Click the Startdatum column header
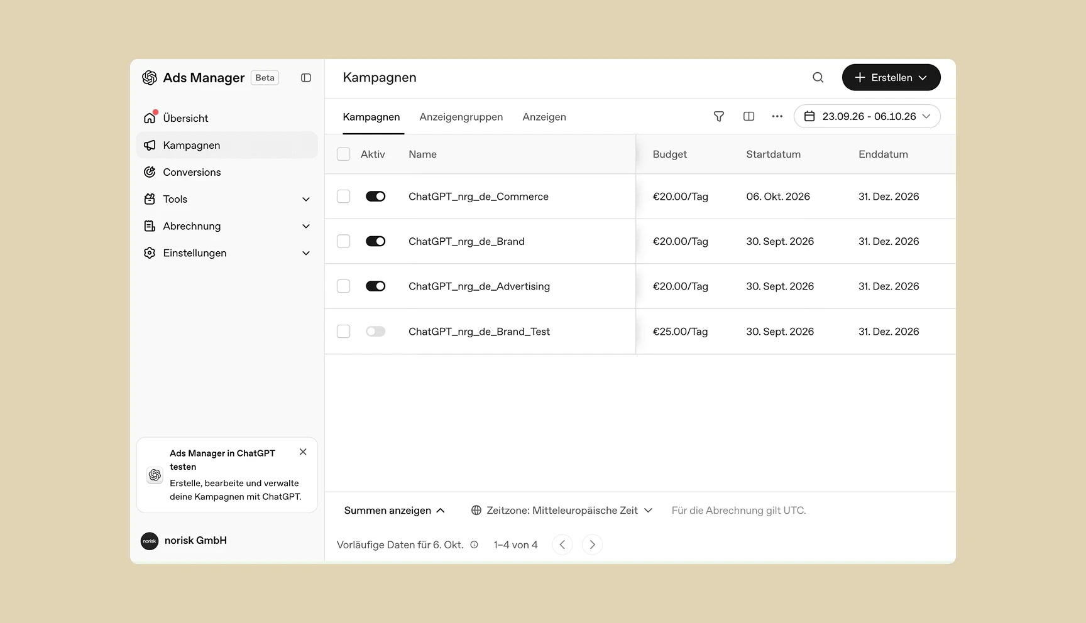Screen dimensions: 1086x623 [773, 154]
